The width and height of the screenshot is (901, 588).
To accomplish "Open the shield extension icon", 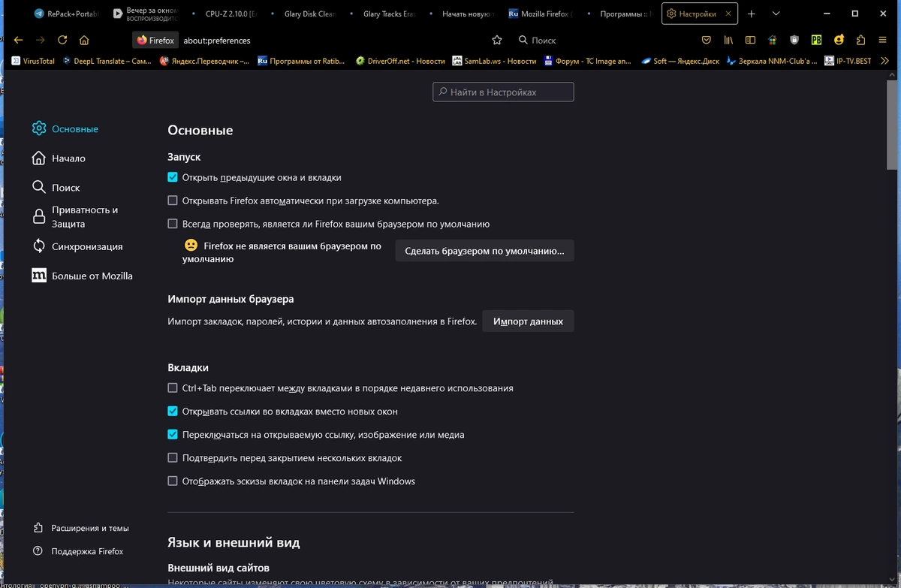I will click(794, 40).
